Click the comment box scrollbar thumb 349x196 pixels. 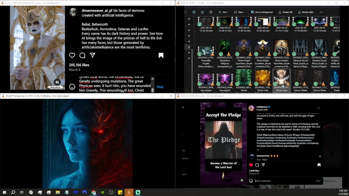(152, 90)
